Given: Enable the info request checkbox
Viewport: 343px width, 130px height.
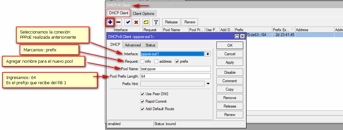Looking at the screenshot, I should click(142, 61).
